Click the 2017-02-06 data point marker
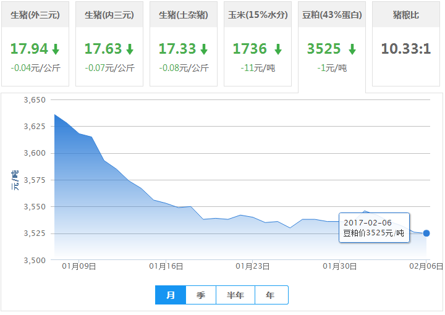 (x=426, y=233)
